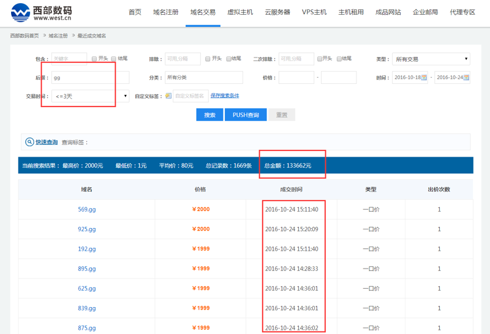
Task: Focus the 自定义标签名 input field
Action: [190, 96]
